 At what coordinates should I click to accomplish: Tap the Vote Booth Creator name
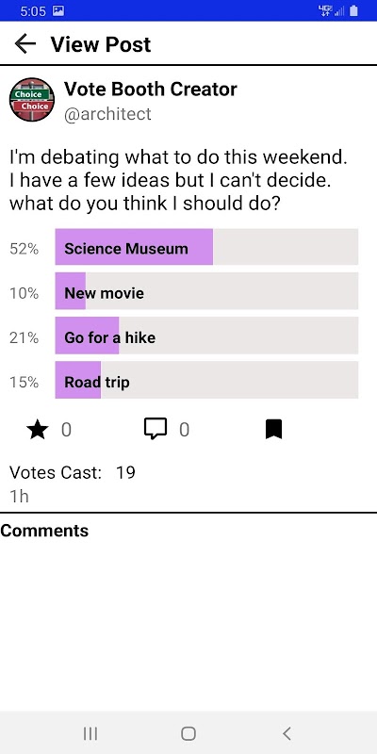[151, 89]
